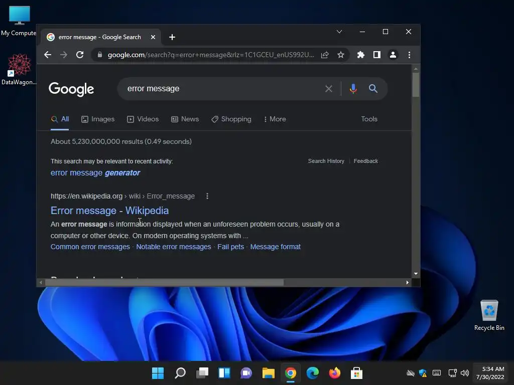
Task: Launch Microsoft Edge from the taskbar
Action: 312,373
